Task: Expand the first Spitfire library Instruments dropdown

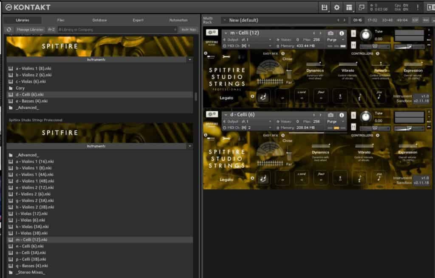Action: [190, 59]
